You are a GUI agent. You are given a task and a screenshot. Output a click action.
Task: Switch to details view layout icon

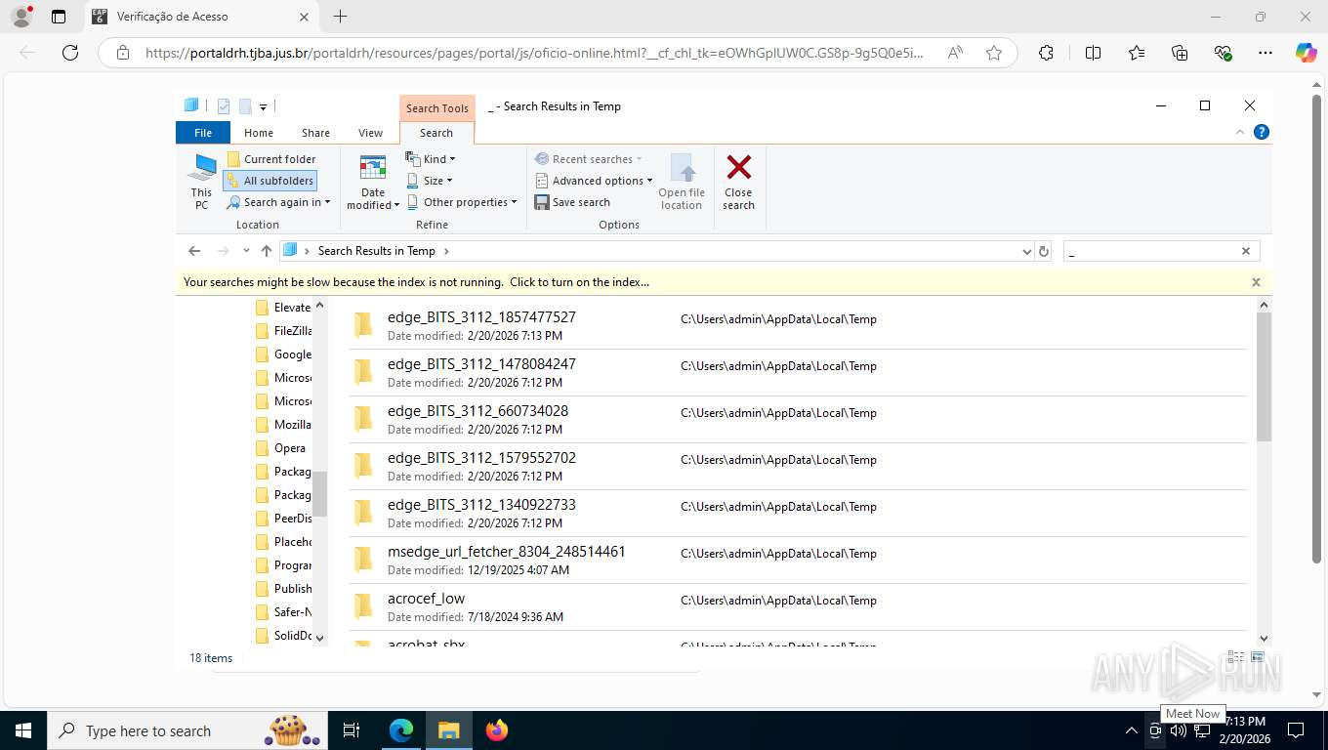point(1237,657)
